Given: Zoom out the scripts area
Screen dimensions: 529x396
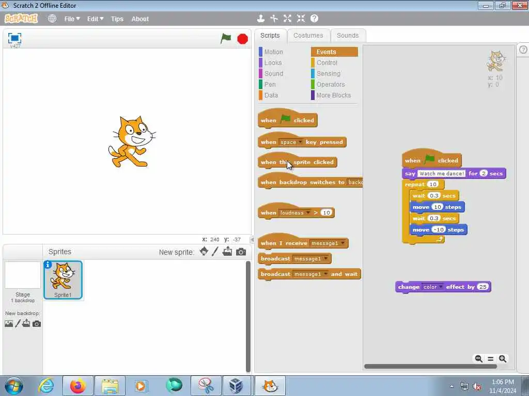Looking at the screenshot, I should [x=478, y=359].
